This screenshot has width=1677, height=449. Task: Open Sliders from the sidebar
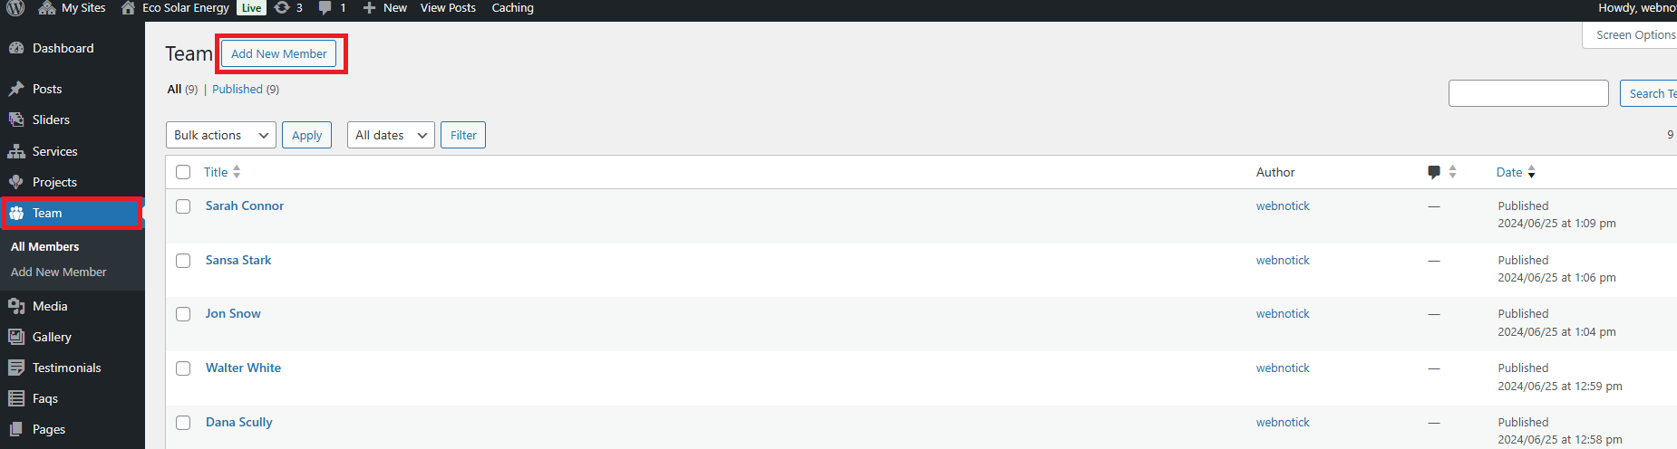[x=51, y=119]
